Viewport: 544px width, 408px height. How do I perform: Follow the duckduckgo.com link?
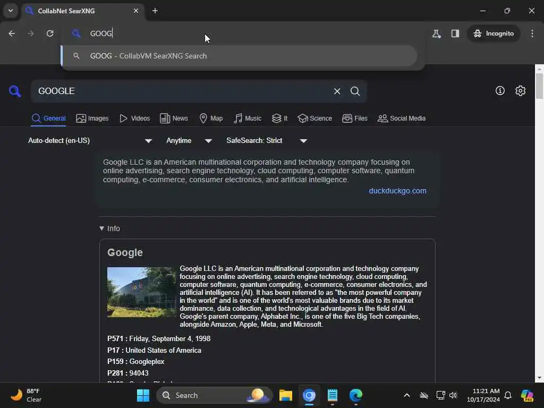tap(397, 191)
